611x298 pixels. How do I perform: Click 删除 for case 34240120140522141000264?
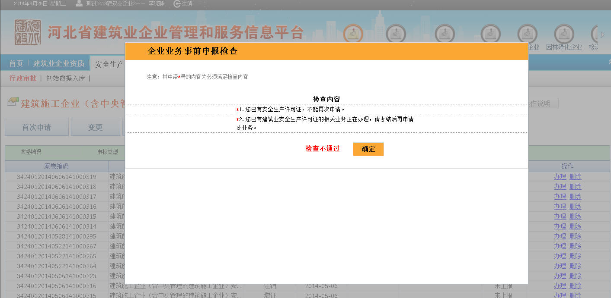576,266
